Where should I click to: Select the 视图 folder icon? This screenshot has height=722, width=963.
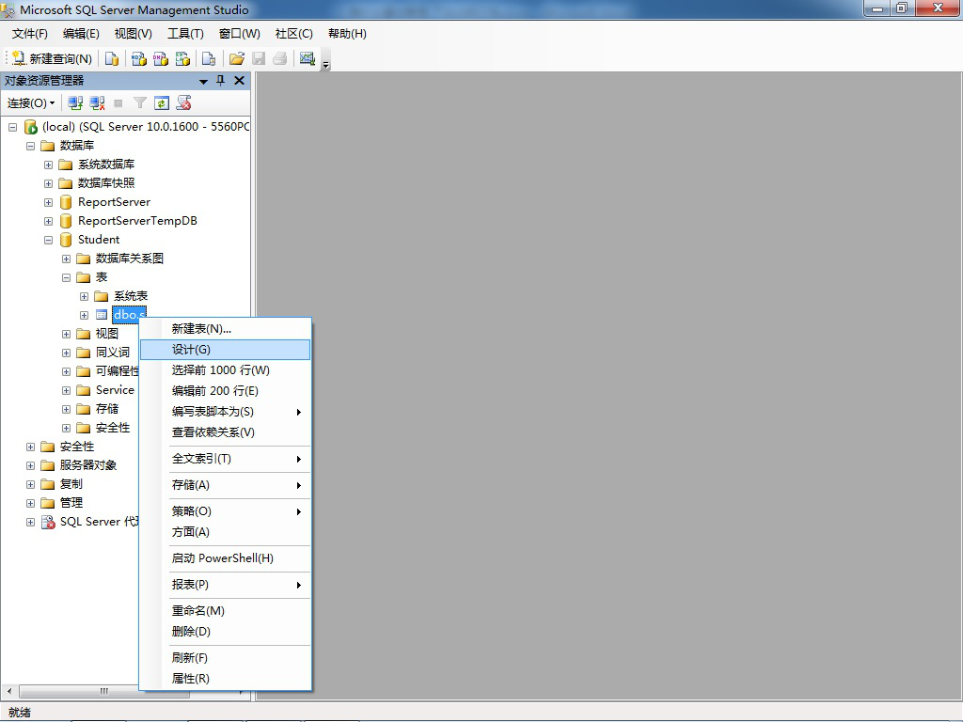tap(84, 334)
